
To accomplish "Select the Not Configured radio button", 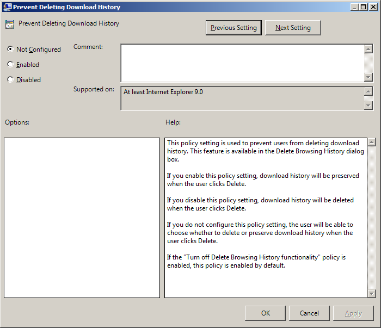I will coord(10,49).
